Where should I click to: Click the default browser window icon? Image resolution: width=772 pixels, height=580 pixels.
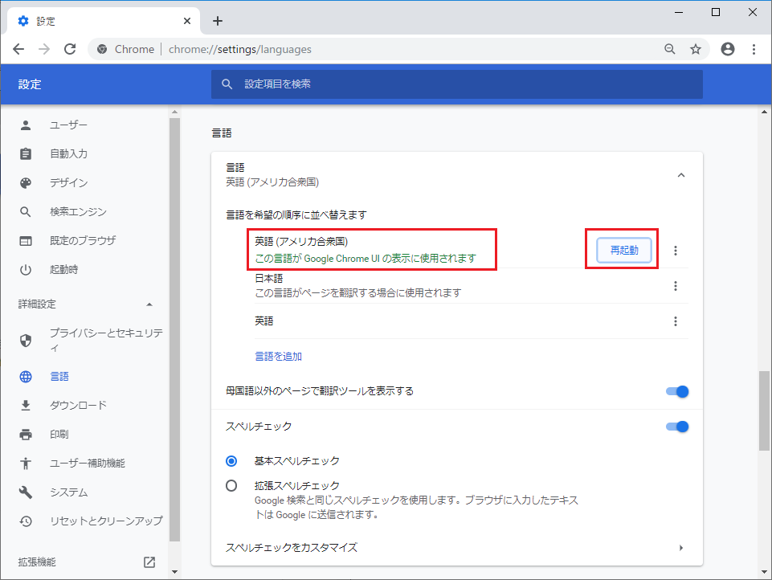click(26, 241)
